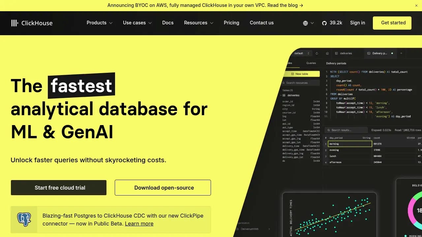Image resolution: width=422 pixels, height=237 pixels.
Task: Click Download open-source button
Action: 163,188
